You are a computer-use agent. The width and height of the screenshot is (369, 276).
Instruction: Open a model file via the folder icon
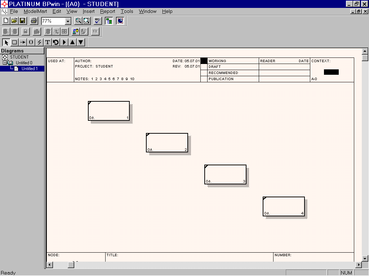tap(14, 21)
